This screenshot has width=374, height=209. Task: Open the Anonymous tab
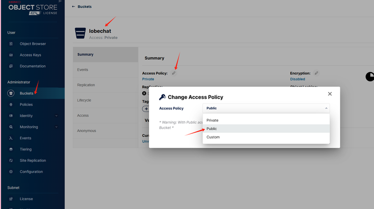pyautogui.click(x=105, y=131)
